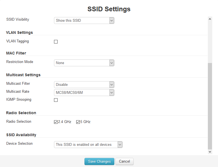Click the scrollbar up arrow
The height and width of the screenshot is (167, 218).
click(x=210, y=19)
